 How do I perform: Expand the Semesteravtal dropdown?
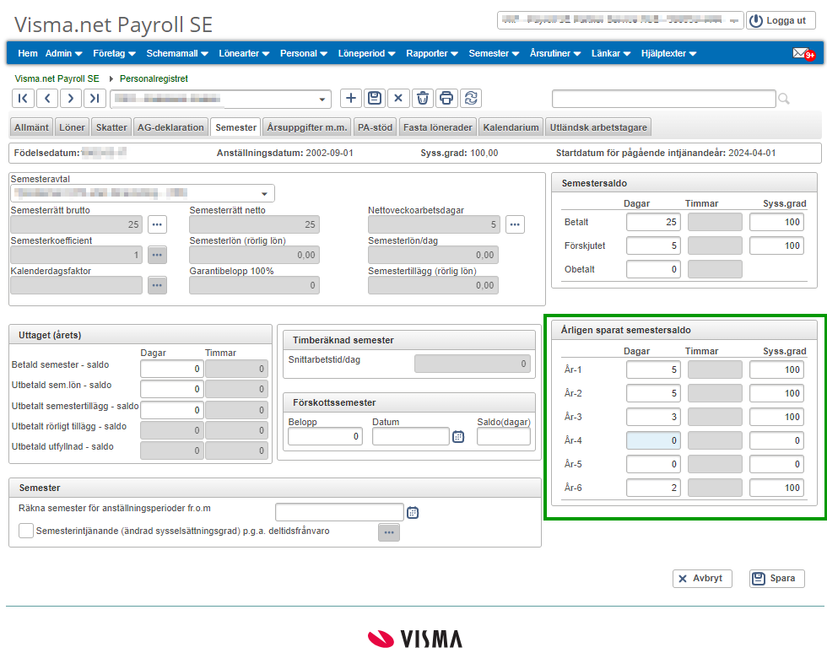265,193
